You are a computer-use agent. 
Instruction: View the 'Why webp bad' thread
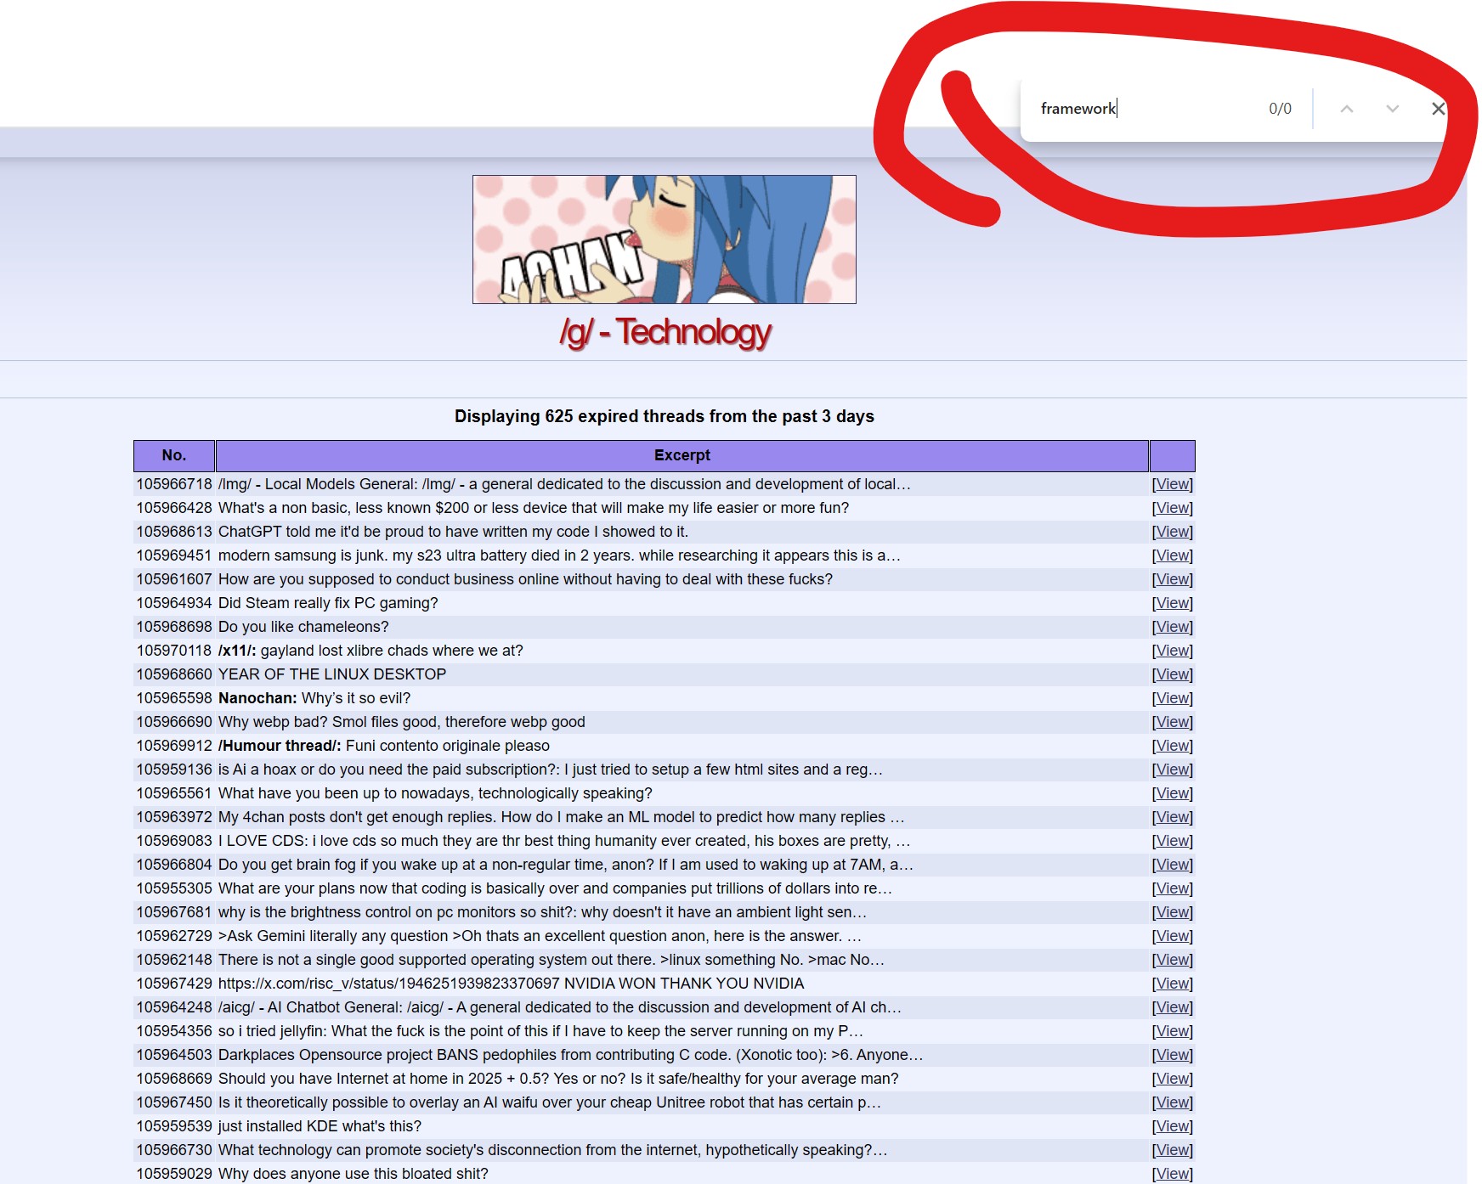(1173, 722)
